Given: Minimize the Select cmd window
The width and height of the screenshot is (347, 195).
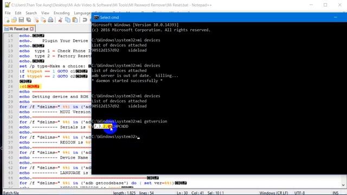Looking at the screenshot, I should point(336,17).
